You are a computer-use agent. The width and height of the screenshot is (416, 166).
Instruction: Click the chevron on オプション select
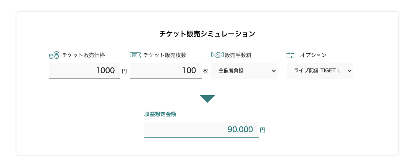349,71
